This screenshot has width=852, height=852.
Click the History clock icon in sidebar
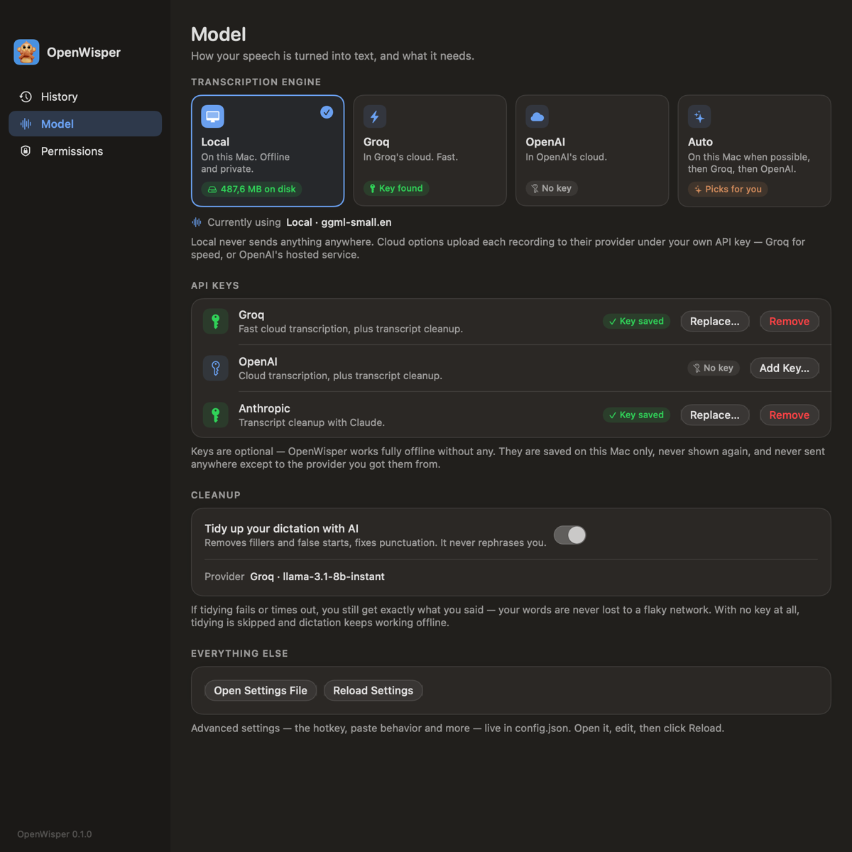(x=26, y=97)
